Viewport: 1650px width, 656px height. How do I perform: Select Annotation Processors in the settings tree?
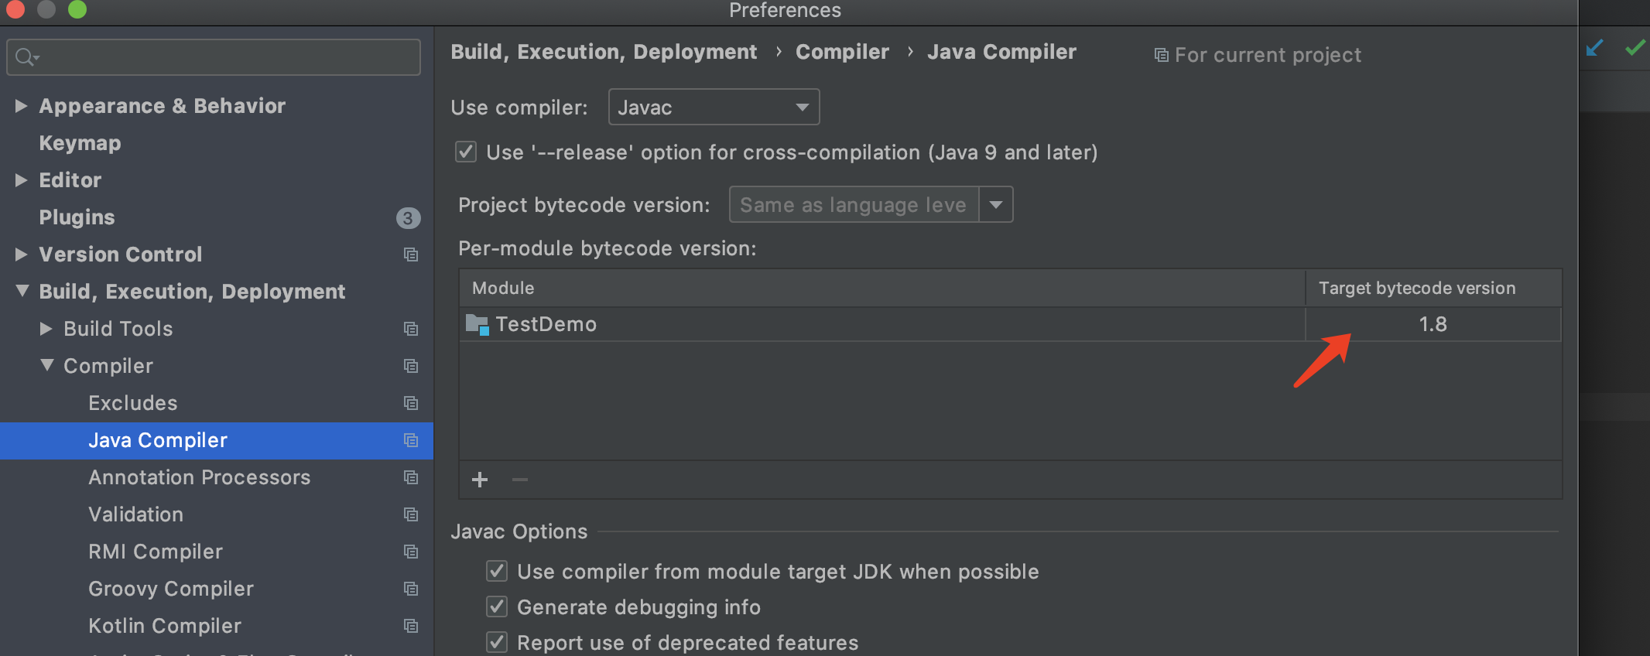[199, 477]
